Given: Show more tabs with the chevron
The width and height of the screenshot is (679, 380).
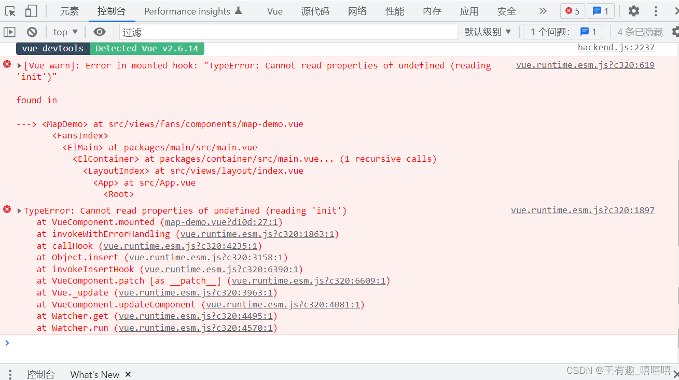Looking at the screenshot, I should tap(543, 11).
